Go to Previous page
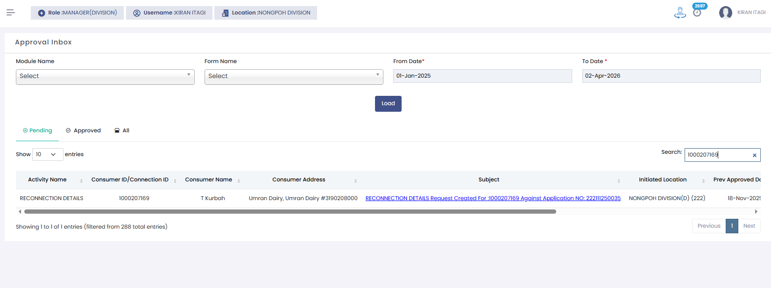The height and width of the screenshot is (288, 771). [x=709, y=226]
